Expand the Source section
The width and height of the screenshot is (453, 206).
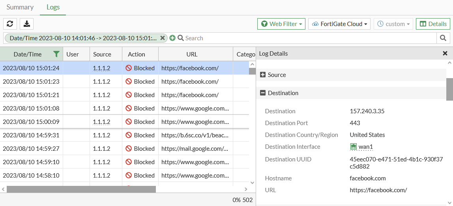point(263,75)
